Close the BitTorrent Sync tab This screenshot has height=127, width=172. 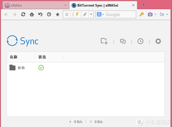pos(133,5)
